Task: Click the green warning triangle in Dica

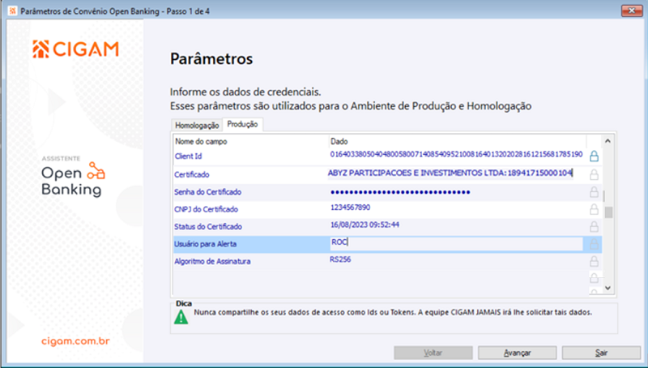Action: pyautogui.click(x=181, y=317)
